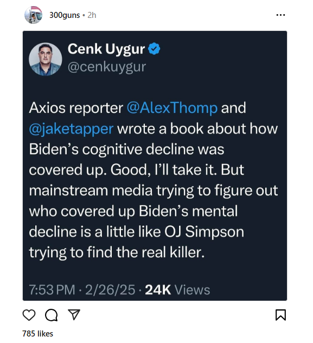The width and height of the screenshot is (313, 343).
Task: View the 785 likes list
Action: (37, 334)
